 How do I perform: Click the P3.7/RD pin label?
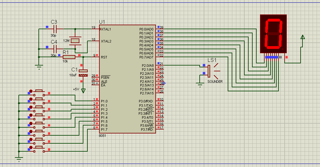click(x=147, y=129)
